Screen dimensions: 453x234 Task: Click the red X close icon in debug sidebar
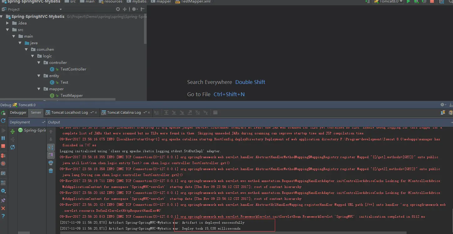point(3,208)
